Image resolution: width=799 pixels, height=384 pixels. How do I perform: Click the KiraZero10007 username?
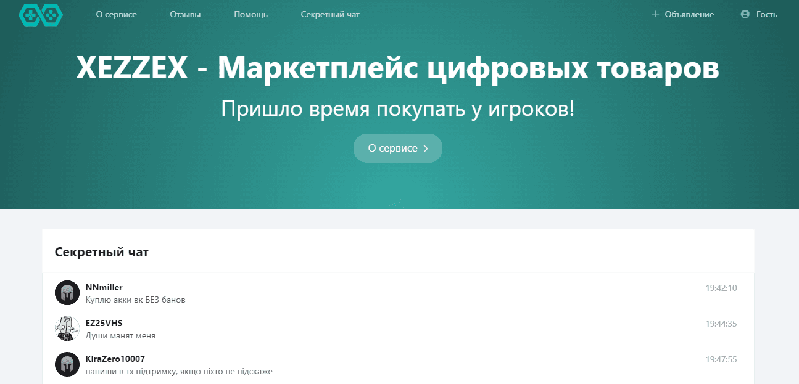(x=115, y=359)
